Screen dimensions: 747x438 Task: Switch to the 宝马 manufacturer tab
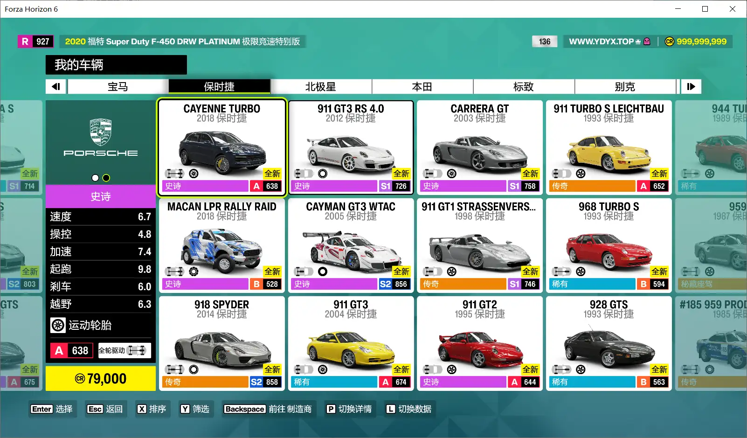pyautogui.click(x=118, y=86)
